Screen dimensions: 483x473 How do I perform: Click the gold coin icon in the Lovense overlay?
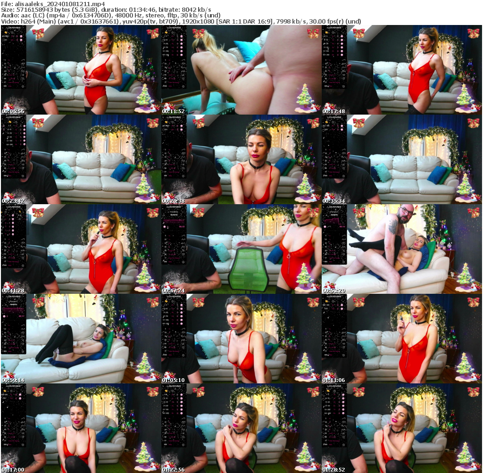click(5, 32)
